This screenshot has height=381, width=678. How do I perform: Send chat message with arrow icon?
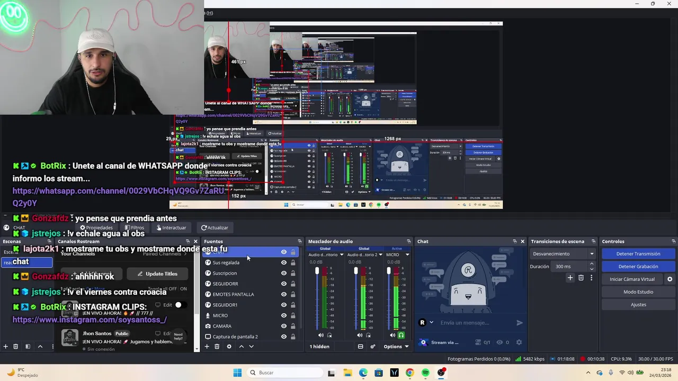[x=520, y=323]
